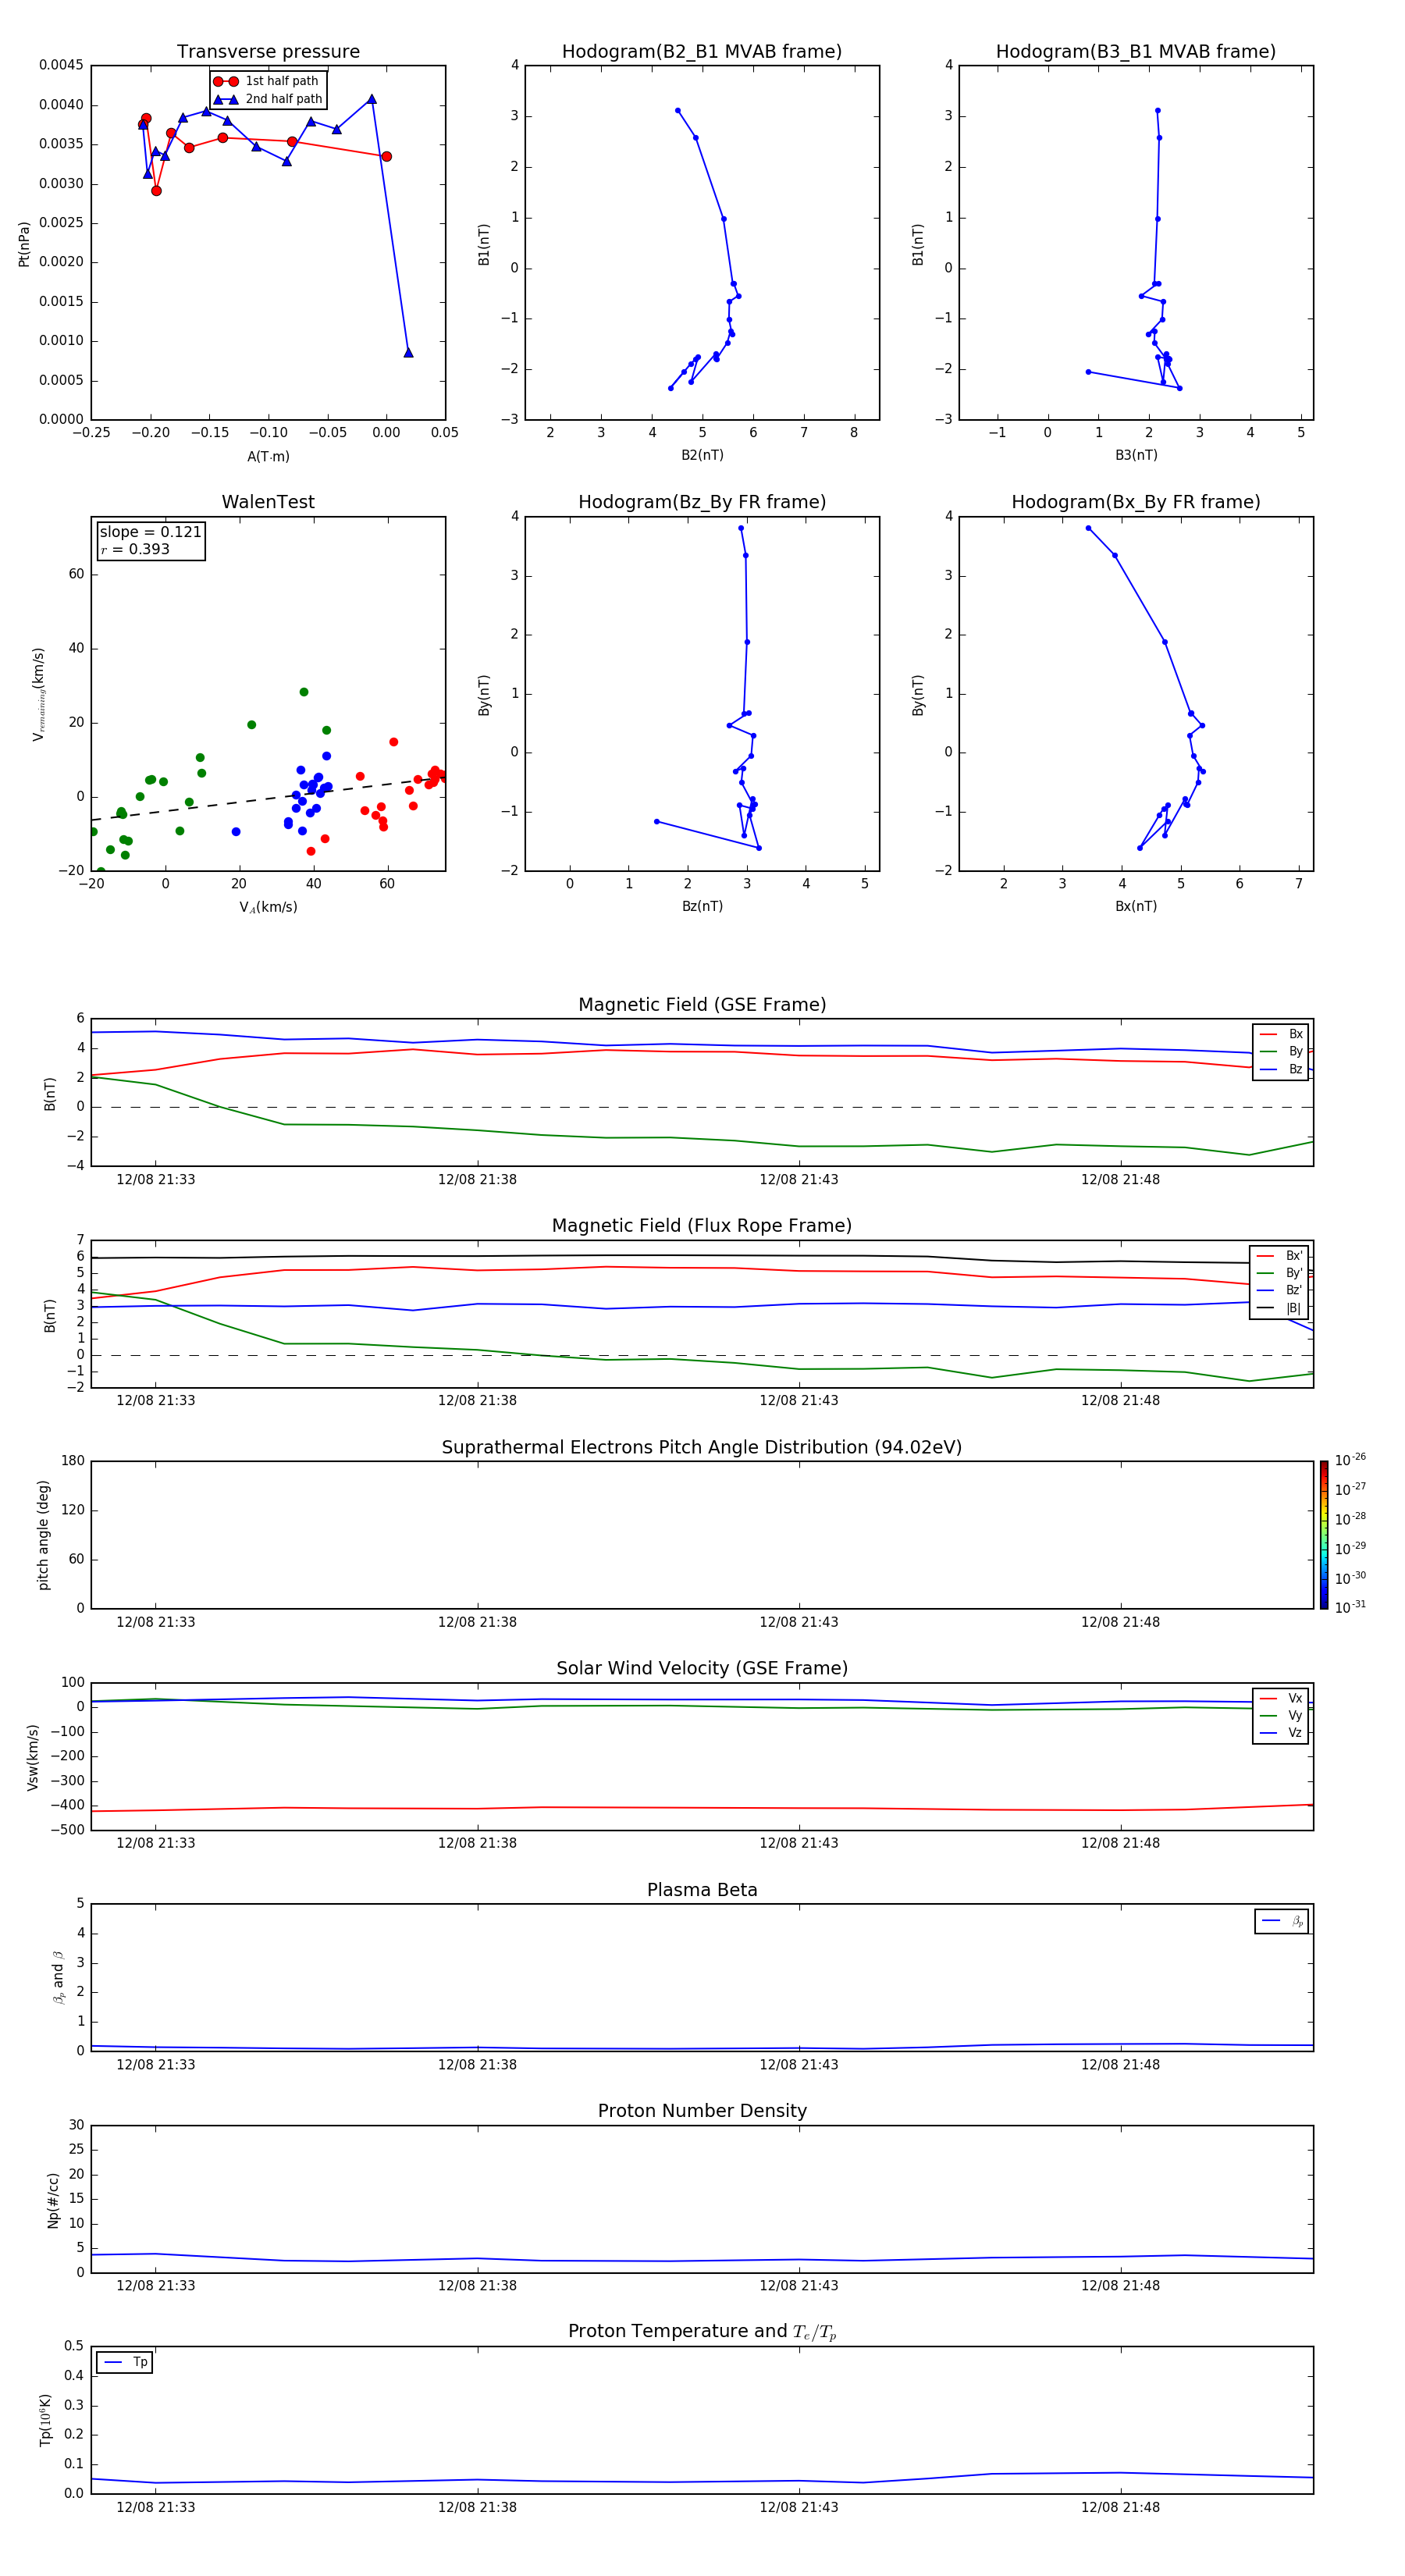Click 'A(T·m)' axis label
Image resolution: width=1405 pixels, height=2576 pixels.
pyautogui.click(x=268, y=456)
